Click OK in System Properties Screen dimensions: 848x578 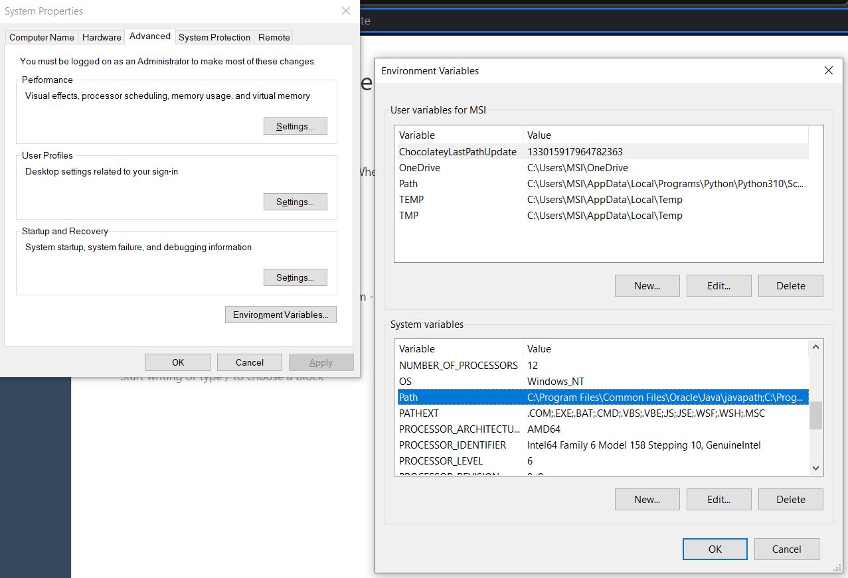click(178, 362)
